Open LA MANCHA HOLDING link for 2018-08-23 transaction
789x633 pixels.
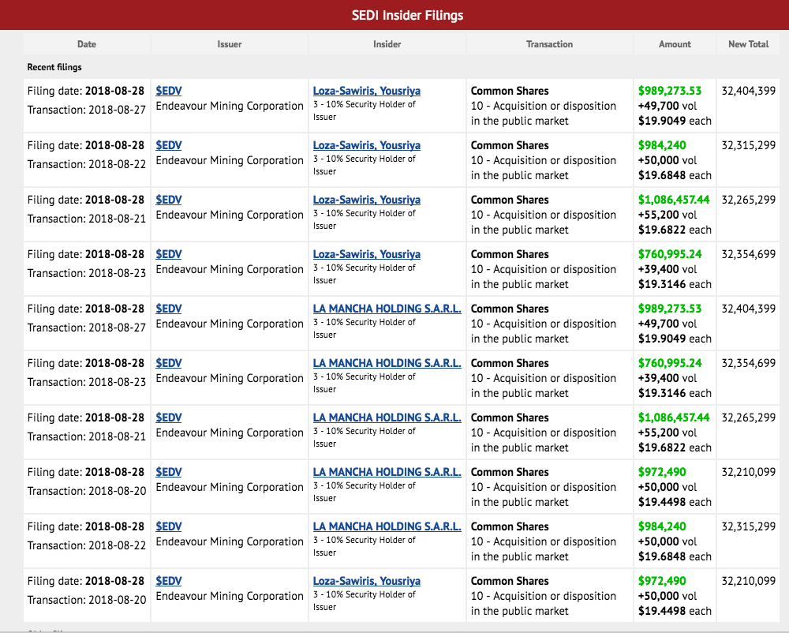coord(387,363)
